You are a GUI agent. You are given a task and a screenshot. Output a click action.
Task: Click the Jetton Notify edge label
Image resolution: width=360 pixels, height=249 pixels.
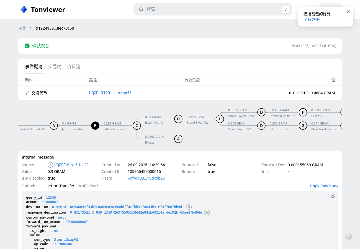click(x=154, y=123)
